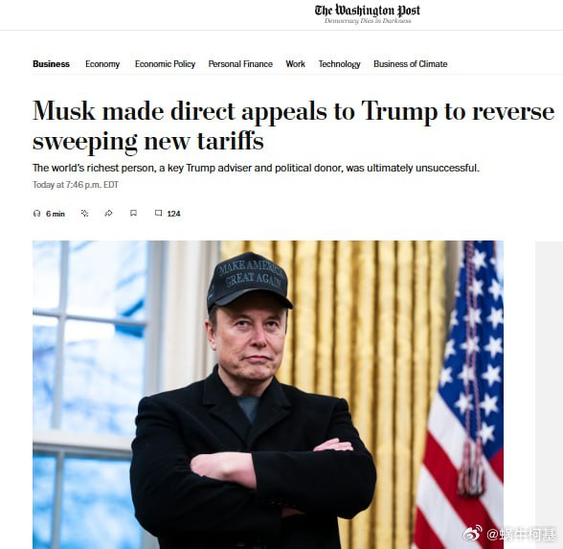Screen dimensions: 563x549
Task: Click the article subheadline text
Action: [x=256, y=168]
